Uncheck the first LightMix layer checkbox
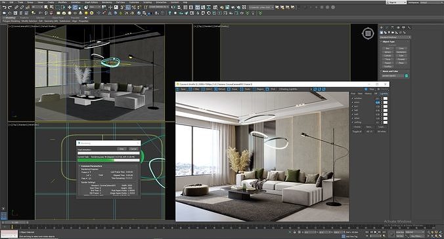Image resolution: width=444 pixels, height=239 pixels. click(x=353, y=98)
